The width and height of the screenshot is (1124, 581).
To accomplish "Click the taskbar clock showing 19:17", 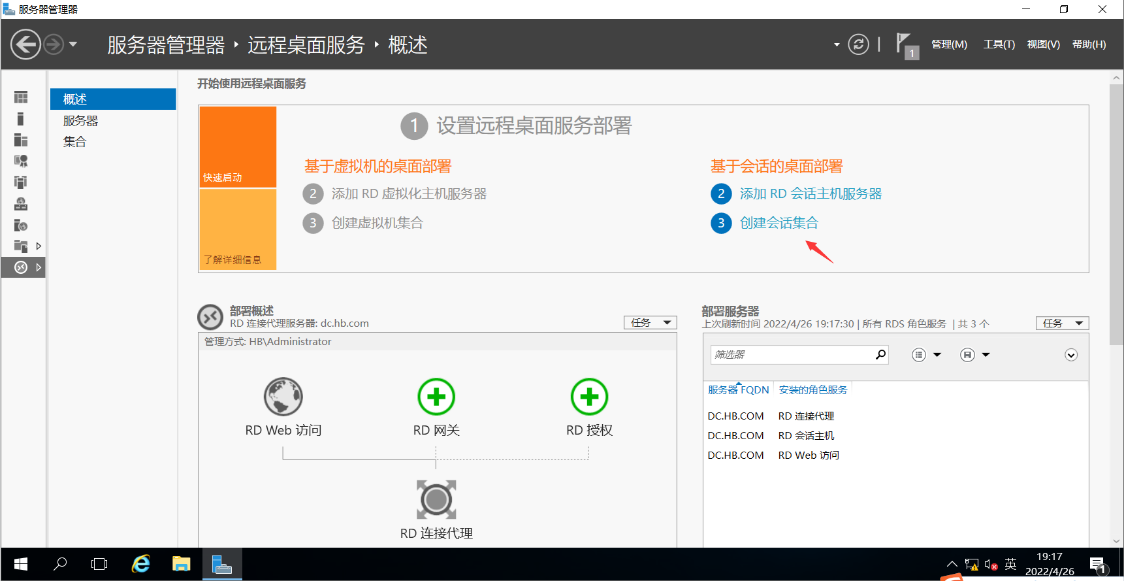I will [x=1050, y=564].
